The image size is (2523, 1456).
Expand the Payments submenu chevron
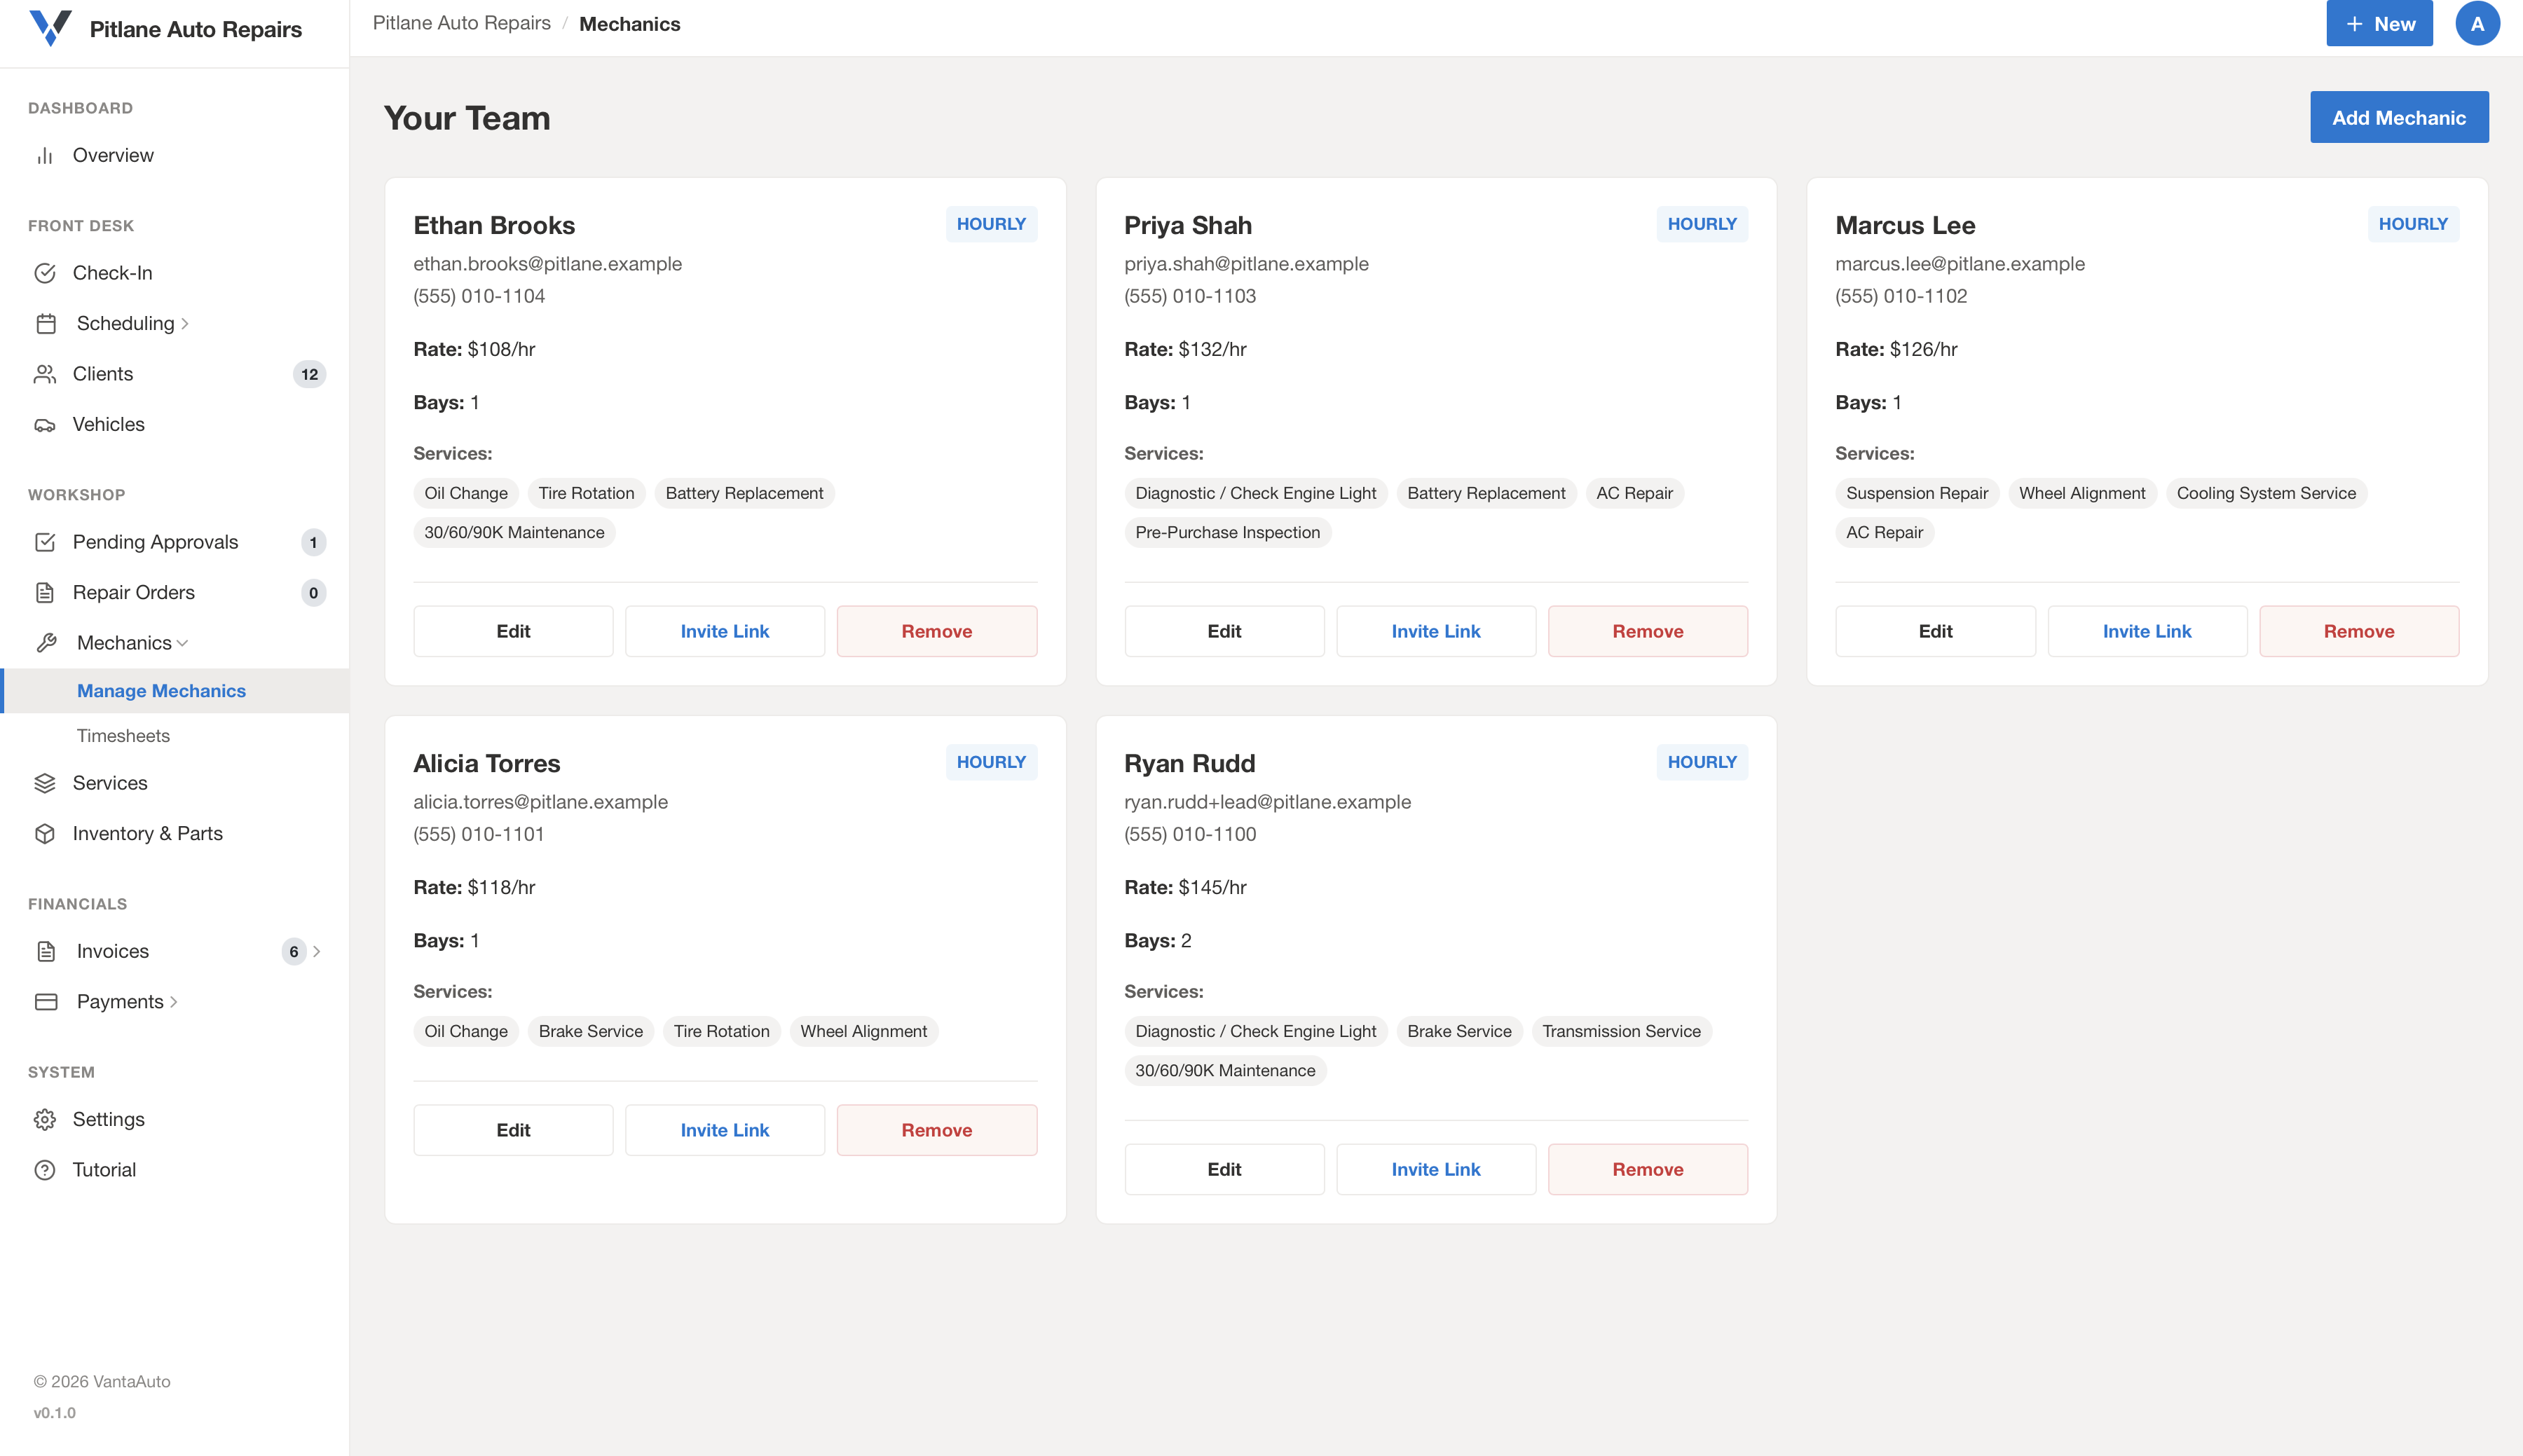[174, 1002]
